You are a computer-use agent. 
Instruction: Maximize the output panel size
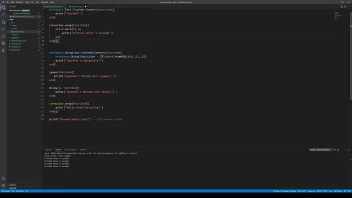345,150
